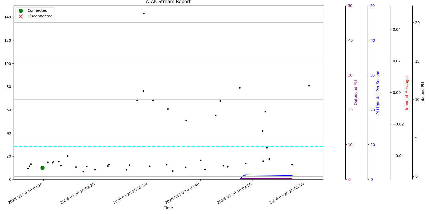429x214 pixels.
Task: Click the blue PLI Updates Per Second label
Action: click(378, 92)
